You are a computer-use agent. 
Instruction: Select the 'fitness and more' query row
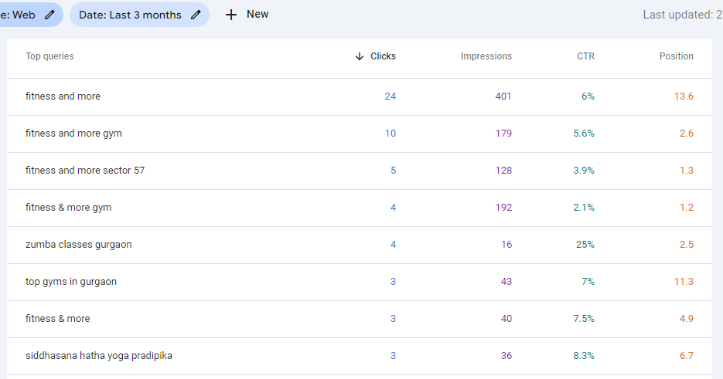pyautogui.click(x=63, y=96)
